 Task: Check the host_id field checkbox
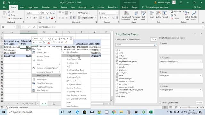pyautogui.click(x=117, y=56)
